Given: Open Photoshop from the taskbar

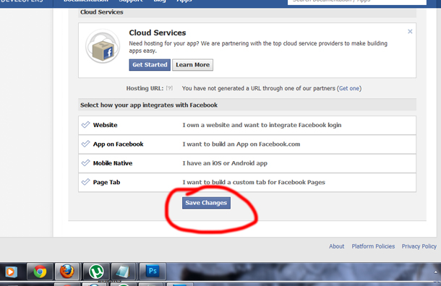Looking at the screenshot, I should pos(153,272).
